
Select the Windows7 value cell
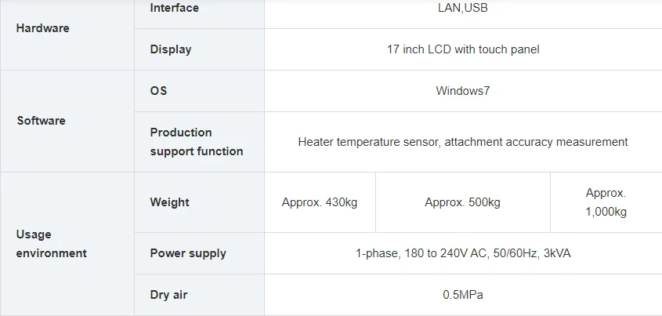point(463,91)
